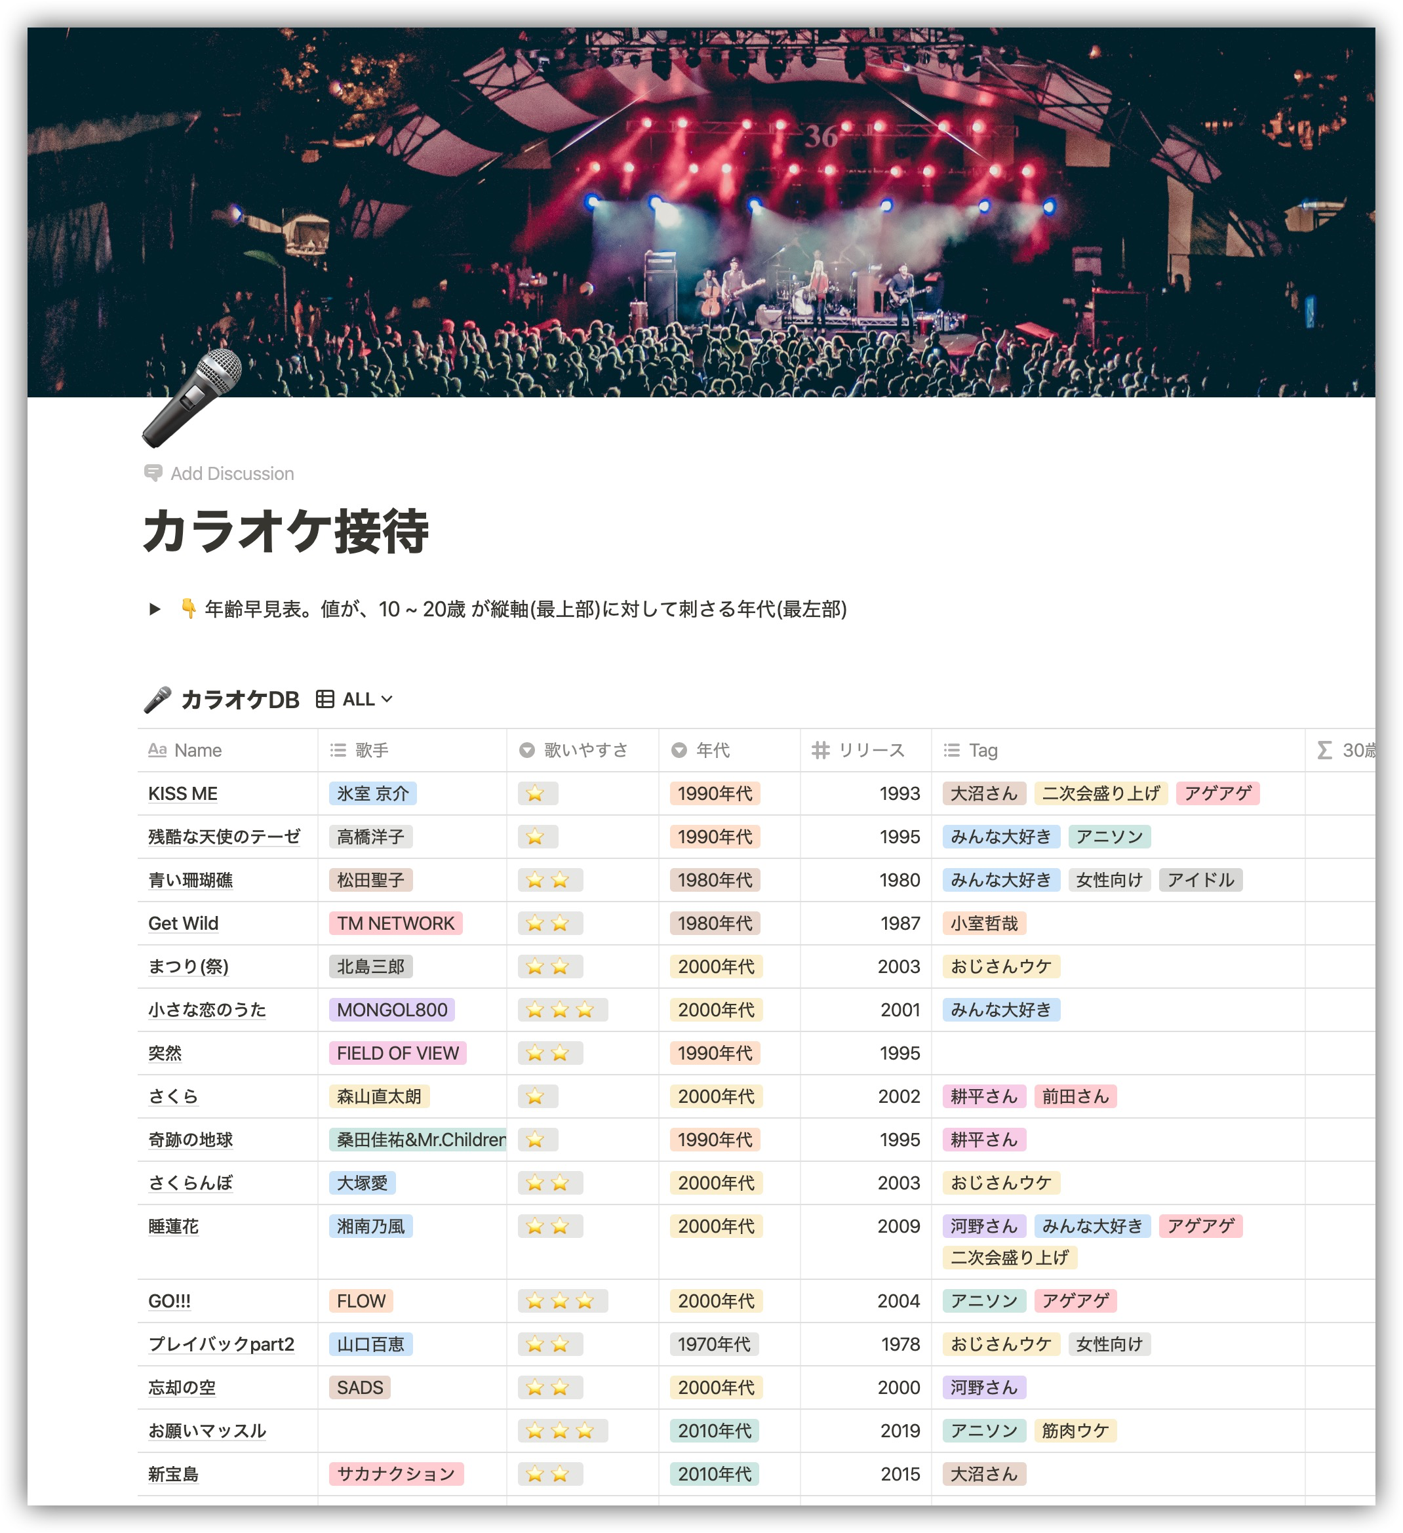Click the table view icon beside ALL
Viewport: 1403px width, 1533px height.
325,699
